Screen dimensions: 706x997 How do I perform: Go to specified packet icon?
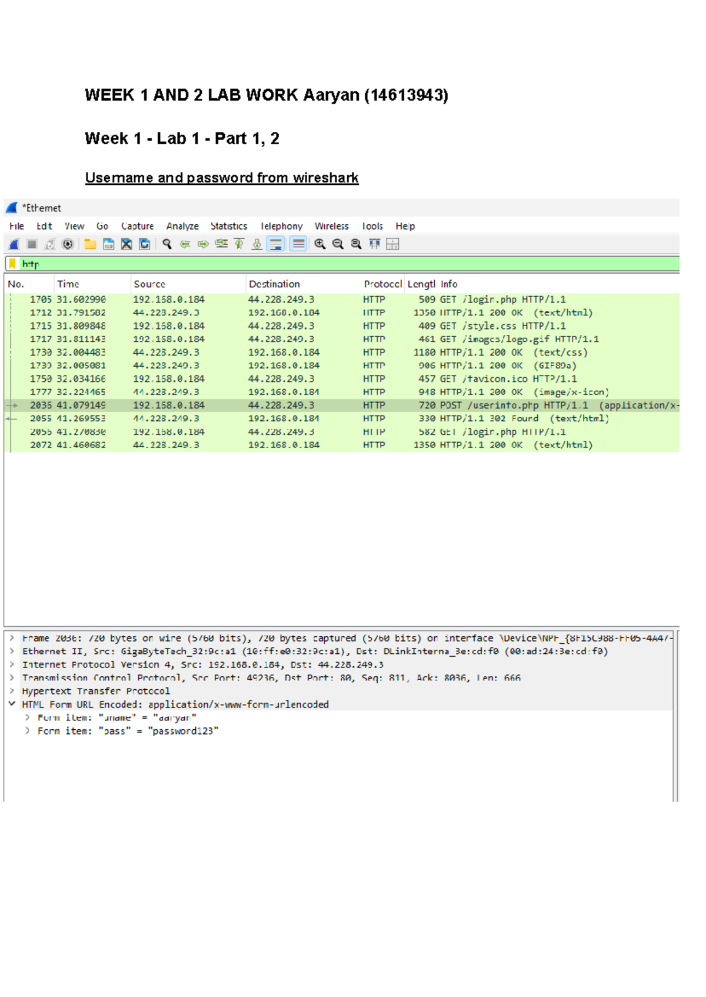221,244
